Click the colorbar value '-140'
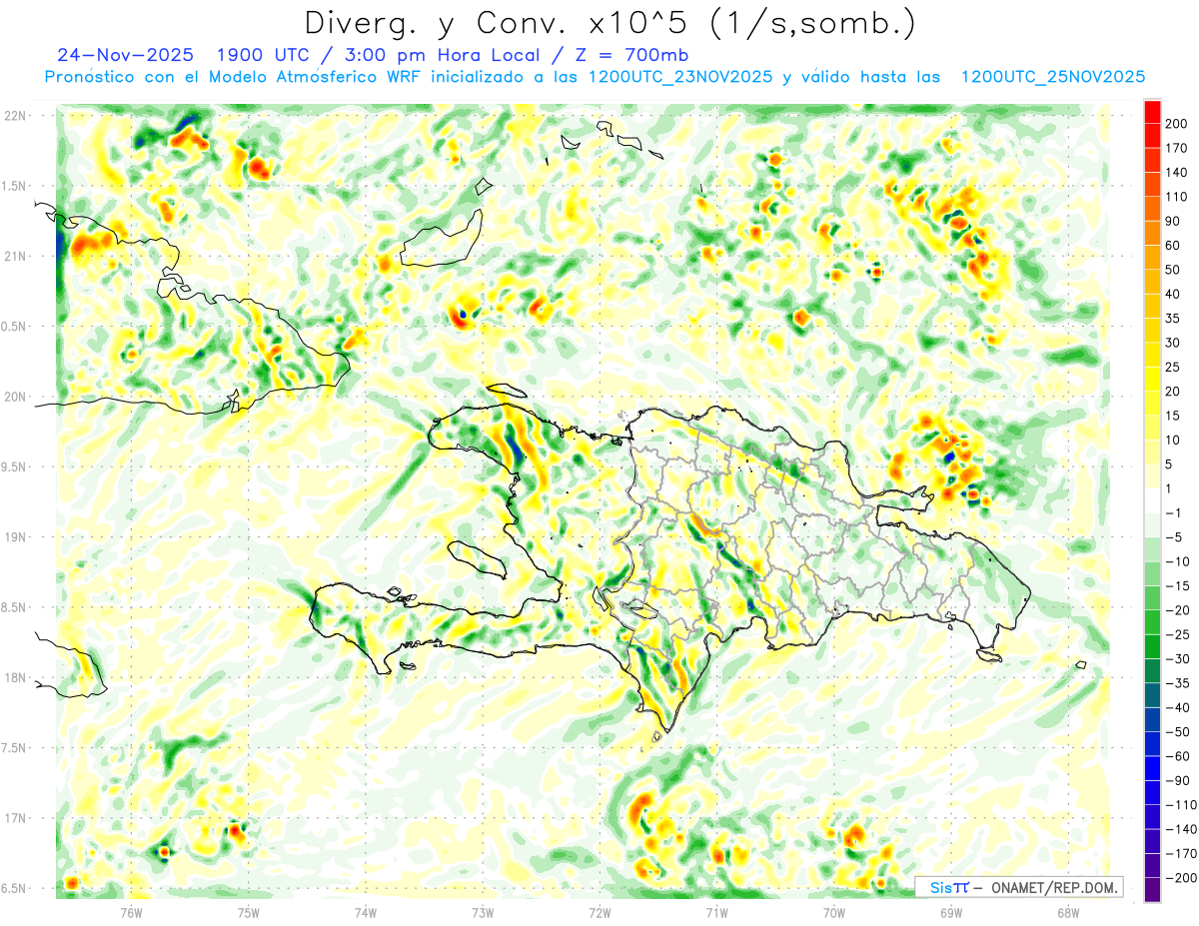Screen dimensions: 1199x926 tap(1182, 829)
